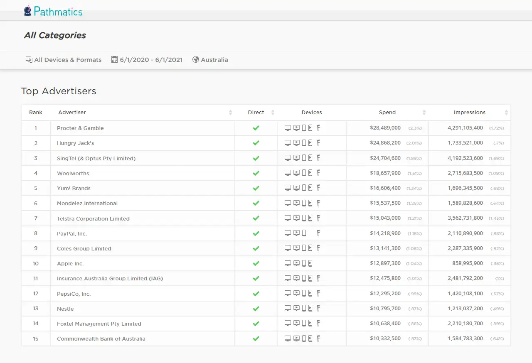Click the Pathmatics logo
This screenshot has height=363, width=532.
[53, 11]
